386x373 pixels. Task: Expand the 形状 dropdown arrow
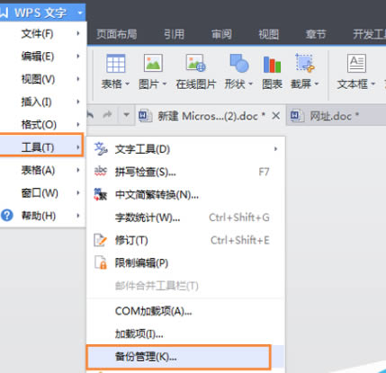250,84
